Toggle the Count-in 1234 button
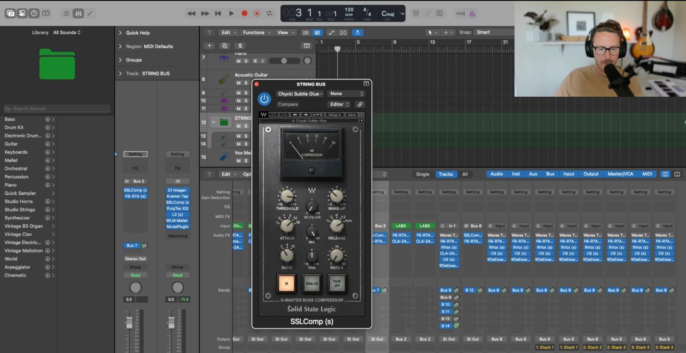This screenshot has width=686, height=353. 460,14
